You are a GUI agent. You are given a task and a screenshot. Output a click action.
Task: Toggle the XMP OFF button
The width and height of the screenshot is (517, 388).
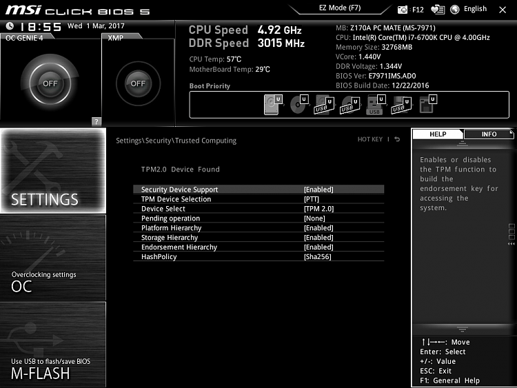coord(138,83)
